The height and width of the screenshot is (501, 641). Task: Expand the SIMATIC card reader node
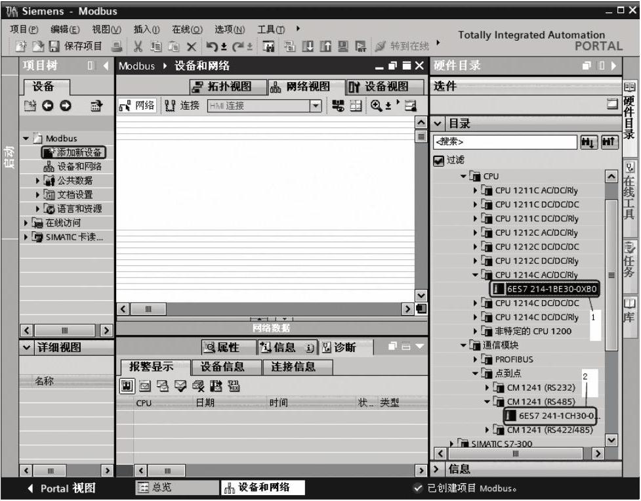click(26, 237)
